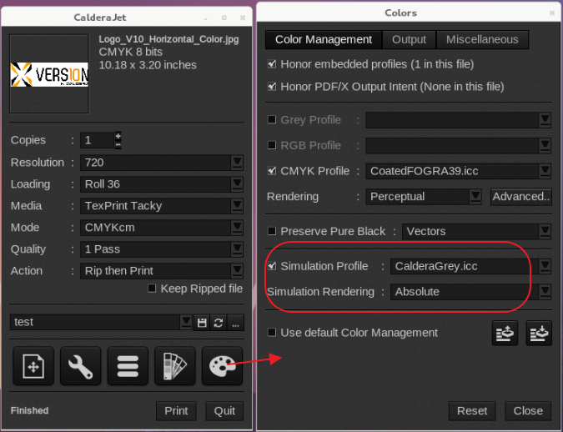563x432 pixels.
Task: Uncheck the Simulation Profile checkbox
Action: click(271, 266)
